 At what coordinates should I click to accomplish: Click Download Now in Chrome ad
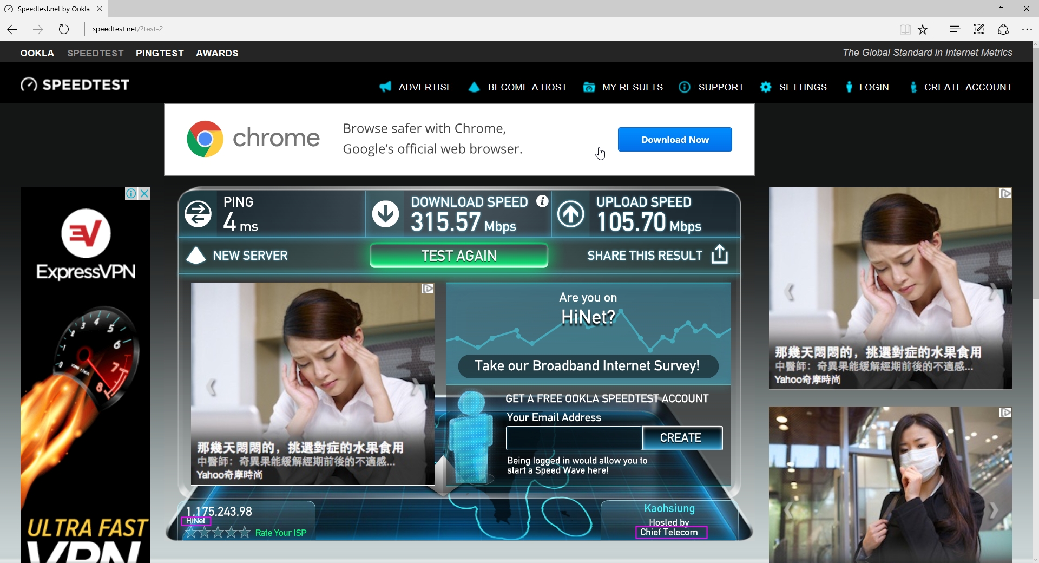click(x=675, y=140)
